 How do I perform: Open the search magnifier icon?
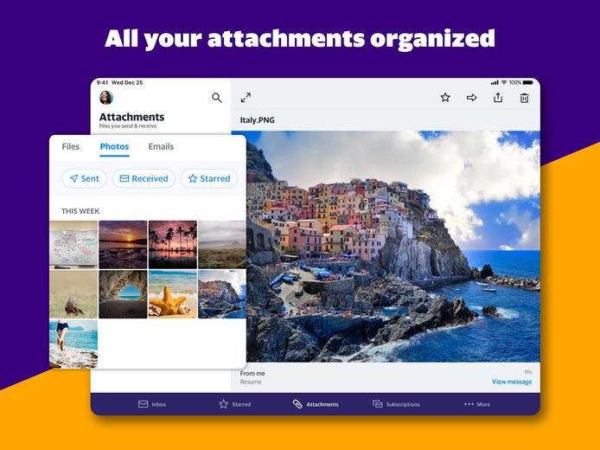click(217, 98)
